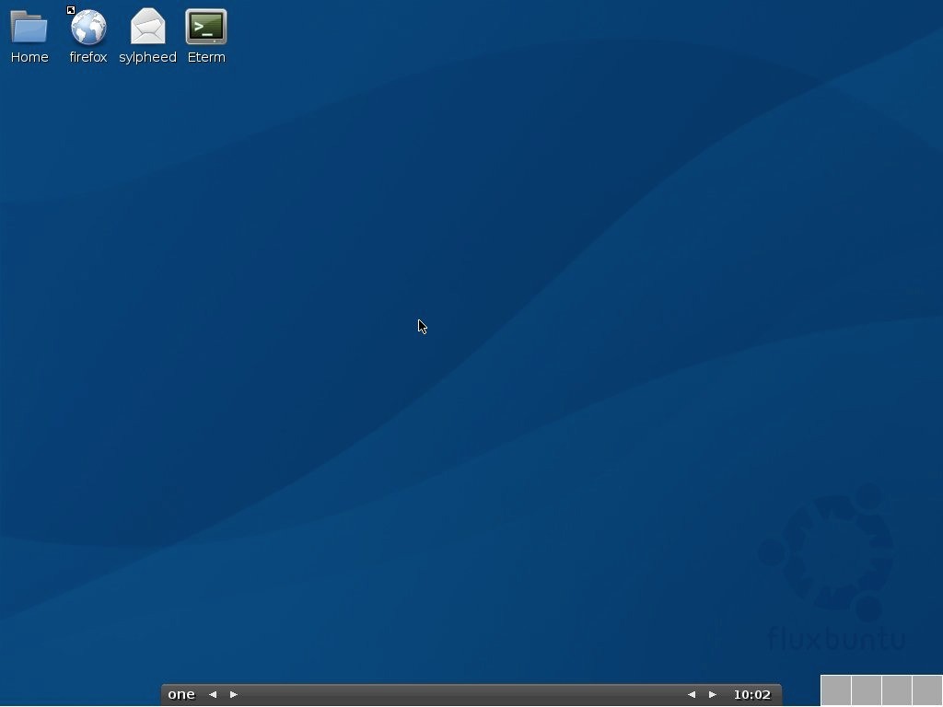Launch the Eterm terminal icon
This screenshot has width=943, height=707.
point(206,27)
